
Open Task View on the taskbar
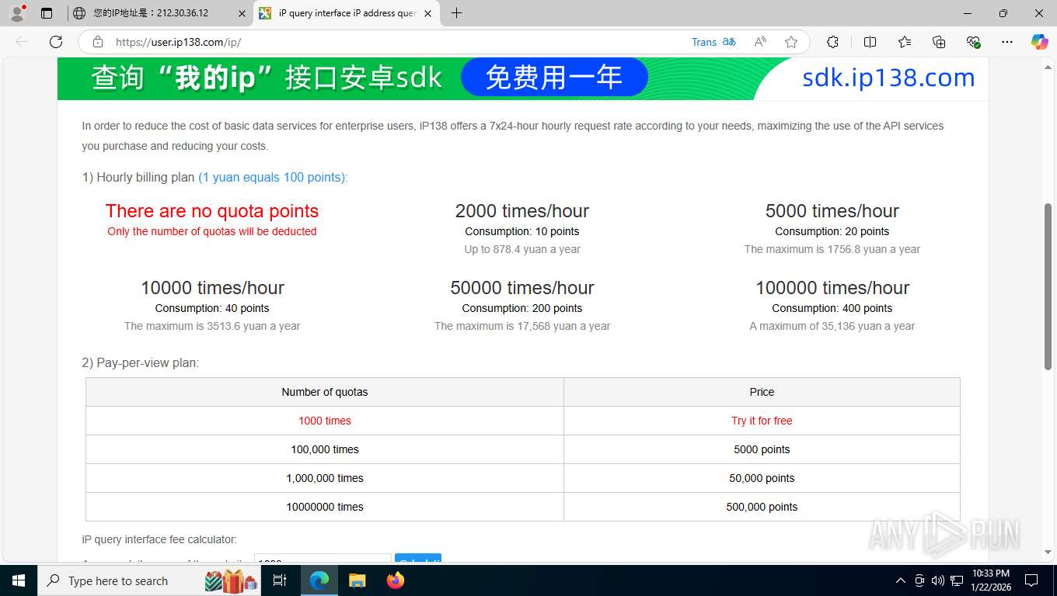(x=280, y=580)
